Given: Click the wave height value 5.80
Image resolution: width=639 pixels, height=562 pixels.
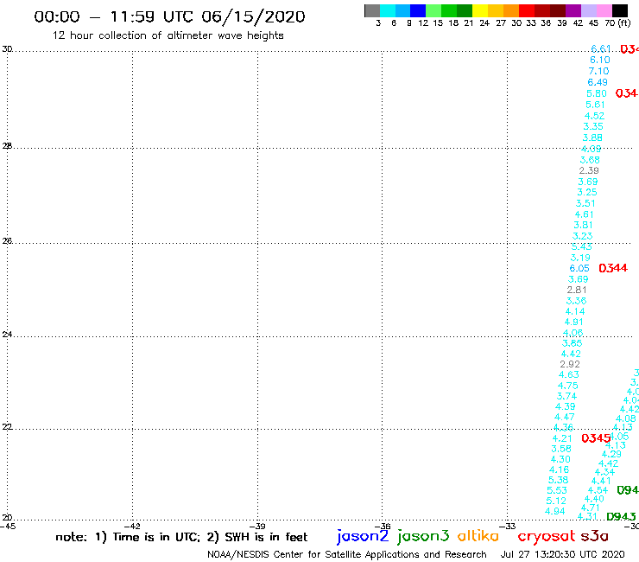Looking at the screenshot, I should pyautogui.click(x=596, y=93).
